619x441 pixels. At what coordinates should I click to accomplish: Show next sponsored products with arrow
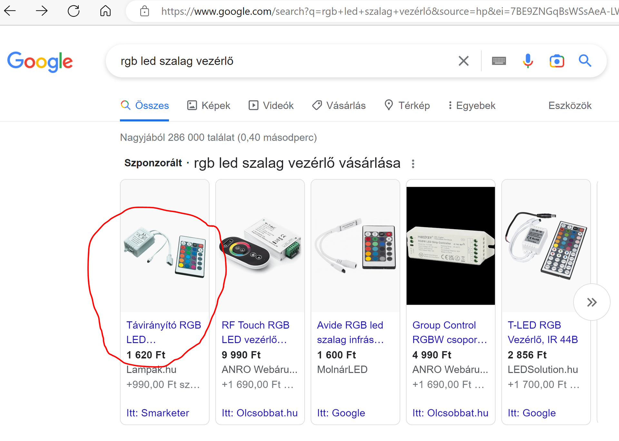[x=592, y=302]
